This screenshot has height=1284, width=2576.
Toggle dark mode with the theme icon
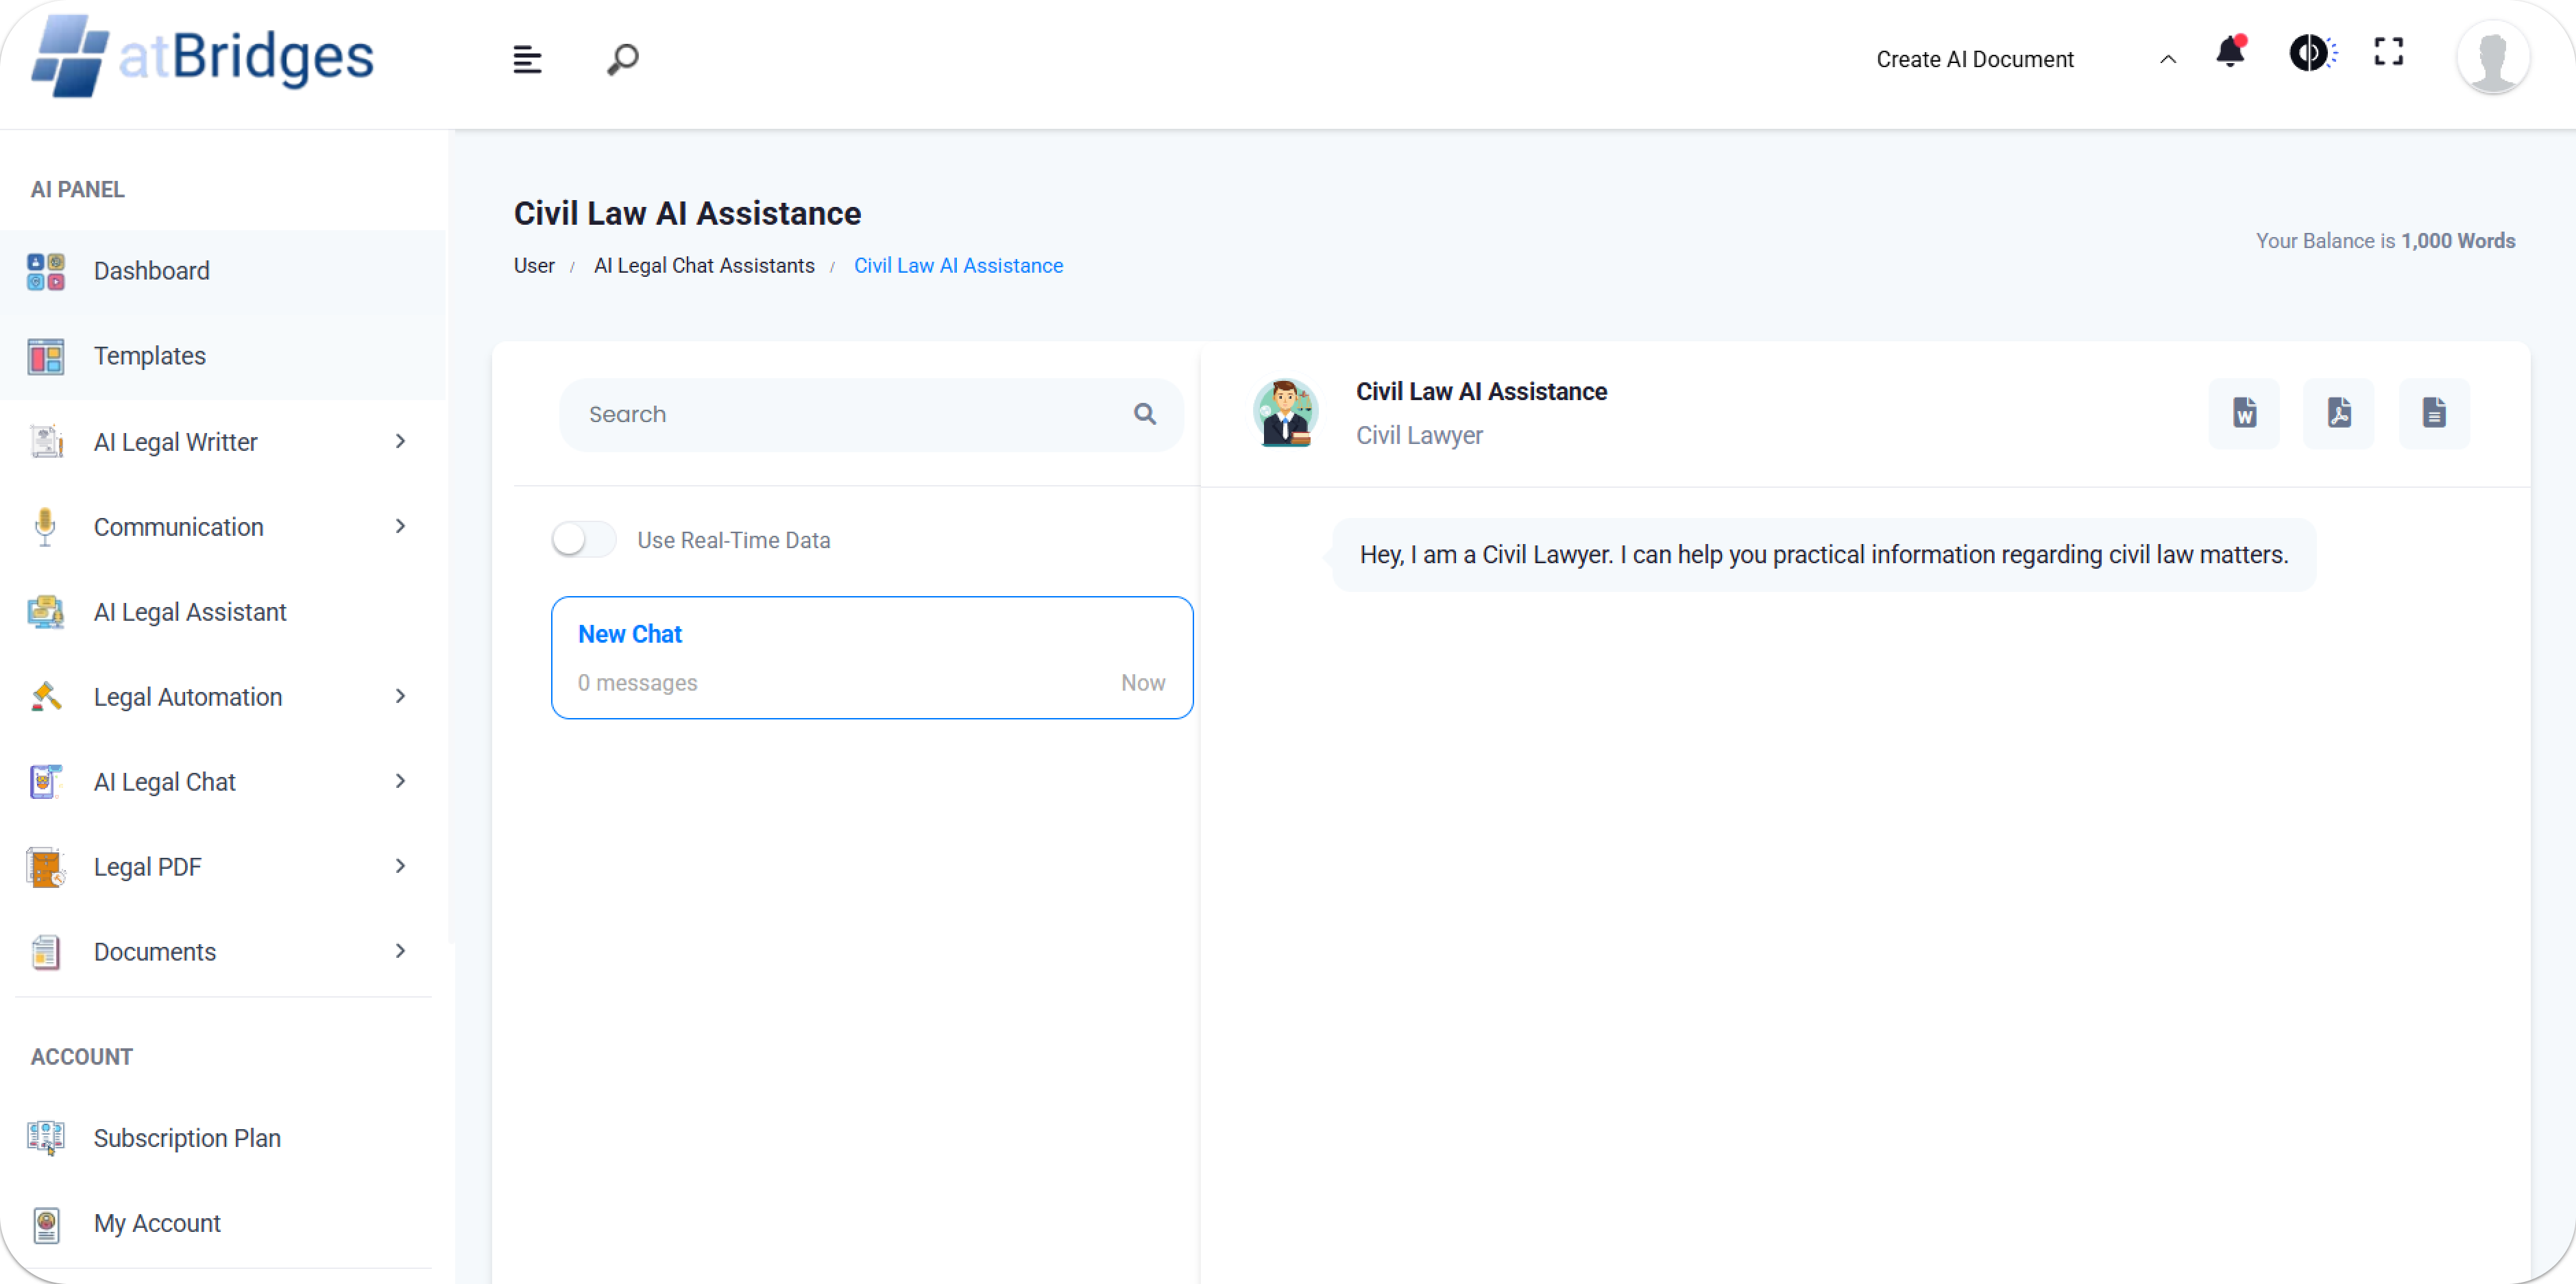(x=2311, y=53)
